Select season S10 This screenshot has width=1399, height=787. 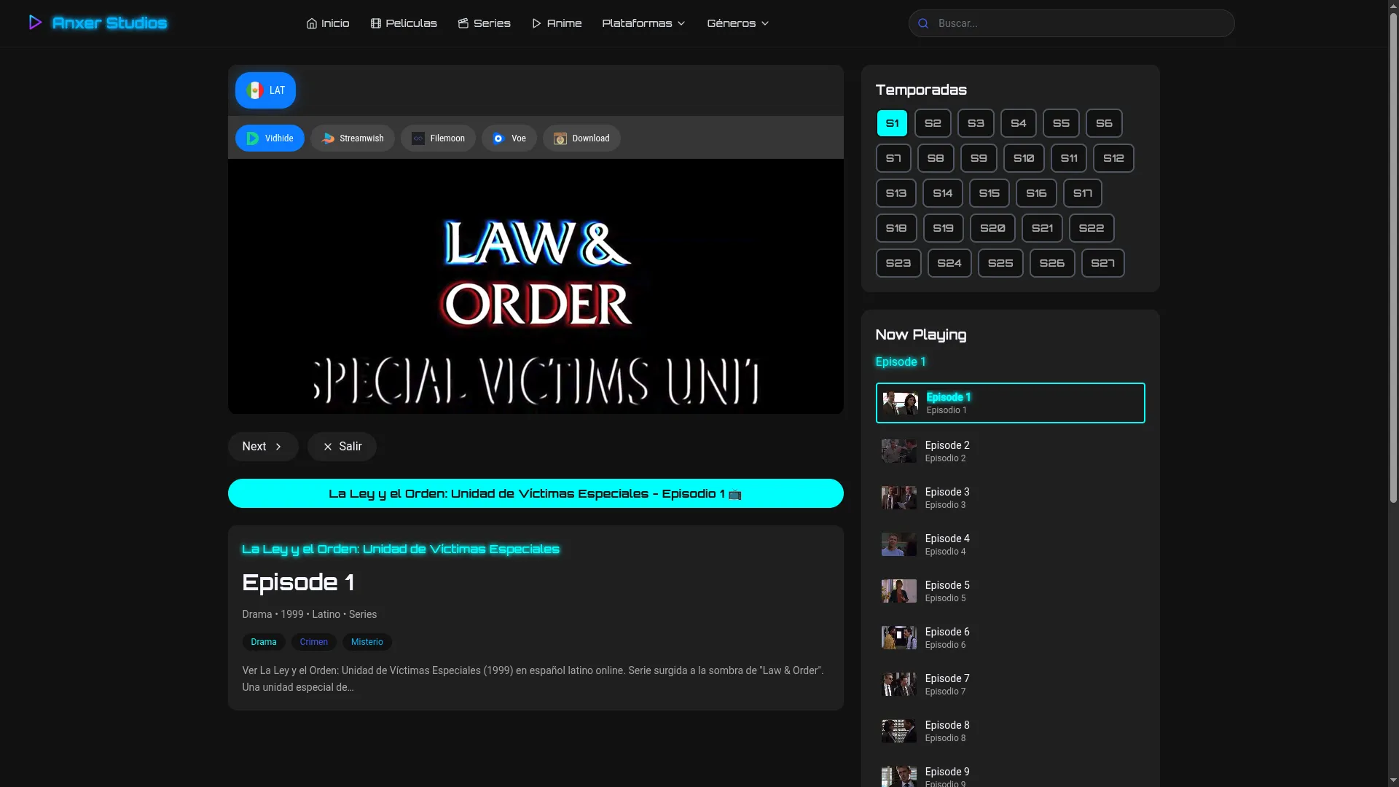tap(1024, 158)
